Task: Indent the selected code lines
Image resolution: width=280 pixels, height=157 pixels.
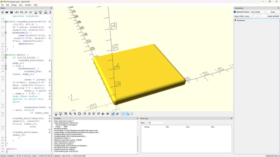Action: tap(30, 12)
